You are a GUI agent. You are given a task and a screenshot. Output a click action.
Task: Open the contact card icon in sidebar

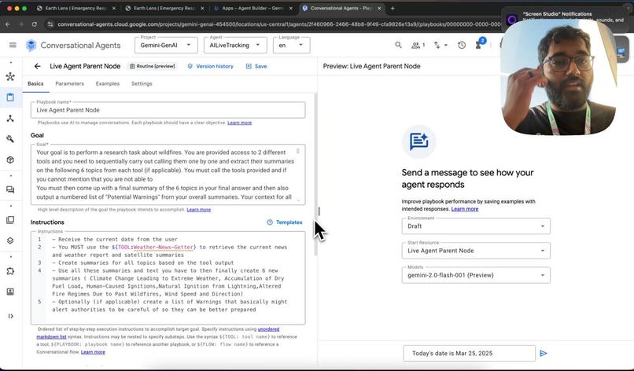10,292
